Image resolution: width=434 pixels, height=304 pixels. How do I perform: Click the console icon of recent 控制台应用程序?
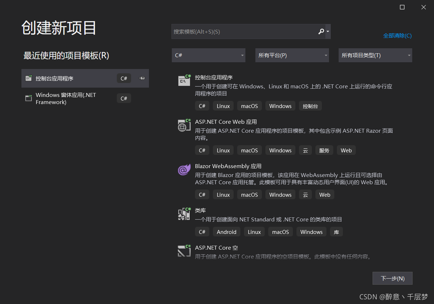29,78
